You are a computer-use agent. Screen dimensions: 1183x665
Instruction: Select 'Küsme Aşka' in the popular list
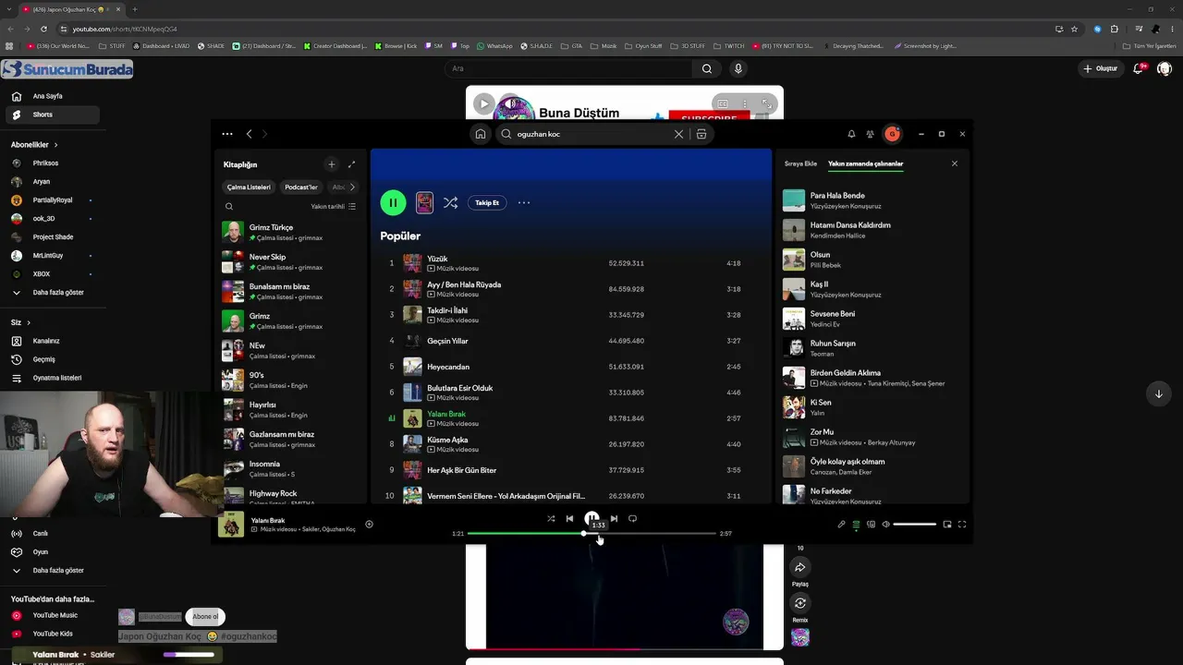point(571,444)
